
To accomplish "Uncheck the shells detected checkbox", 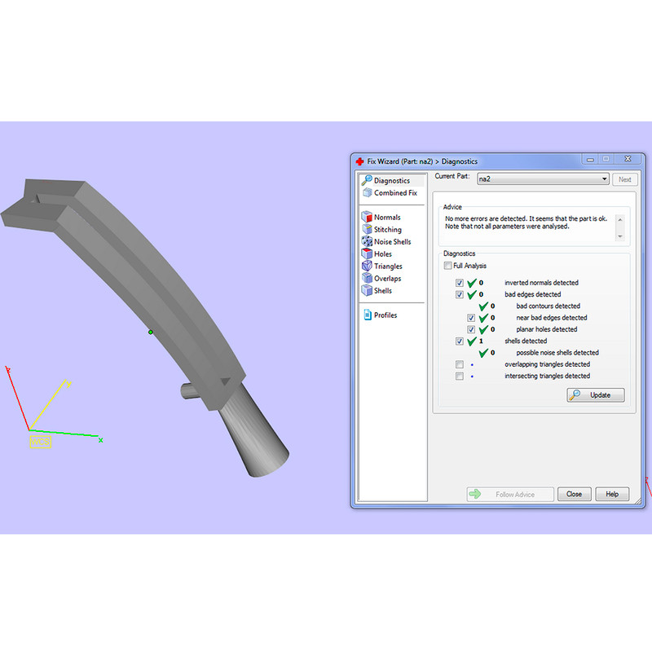I will pos(460,341).
